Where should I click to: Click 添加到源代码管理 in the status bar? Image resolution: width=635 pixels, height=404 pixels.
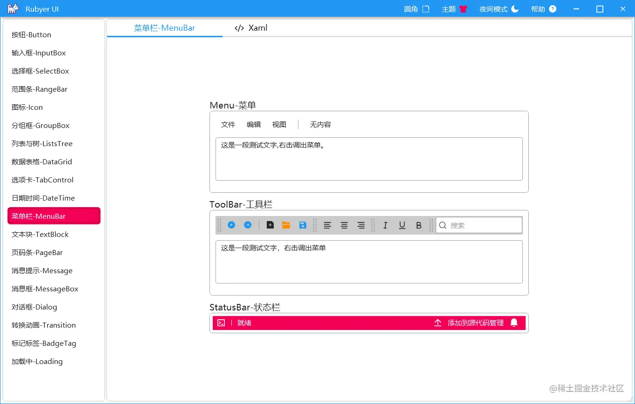[476, 323]
